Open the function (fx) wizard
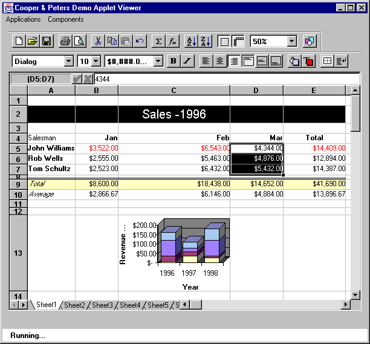This screenshot has width=370, height=344. 172,41
